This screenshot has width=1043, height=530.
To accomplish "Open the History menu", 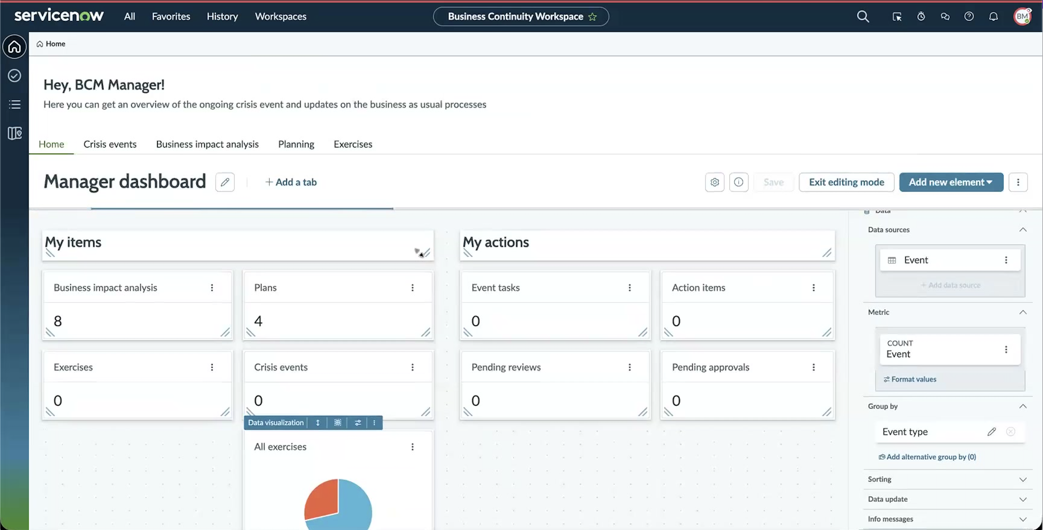I will click(x=222, y=16).
